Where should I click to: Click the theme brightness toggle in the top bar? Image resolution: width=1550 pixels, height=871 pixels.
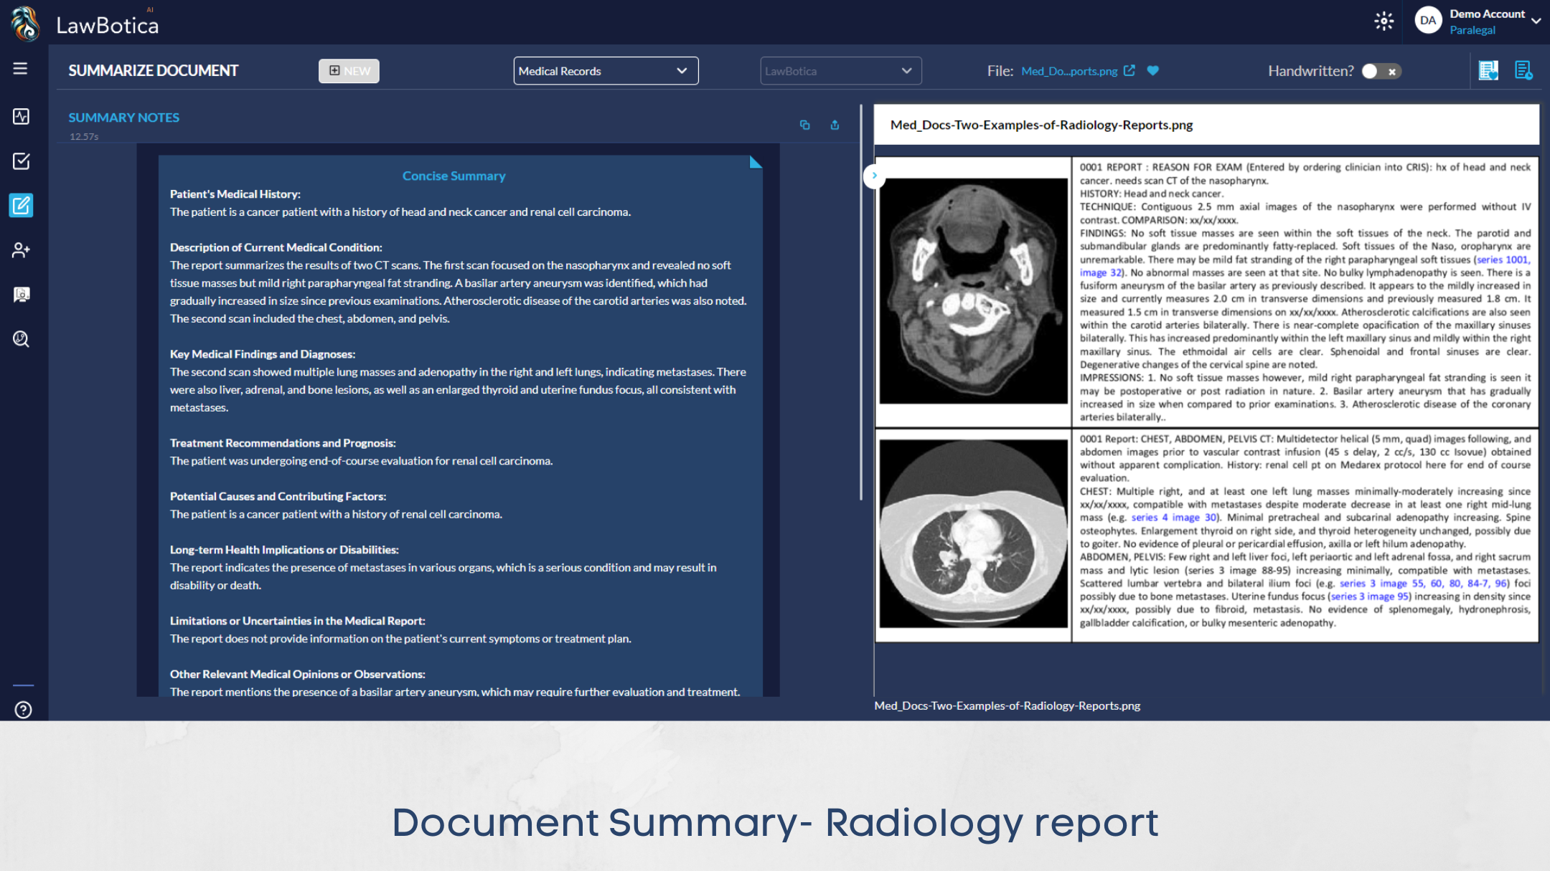1384,22
